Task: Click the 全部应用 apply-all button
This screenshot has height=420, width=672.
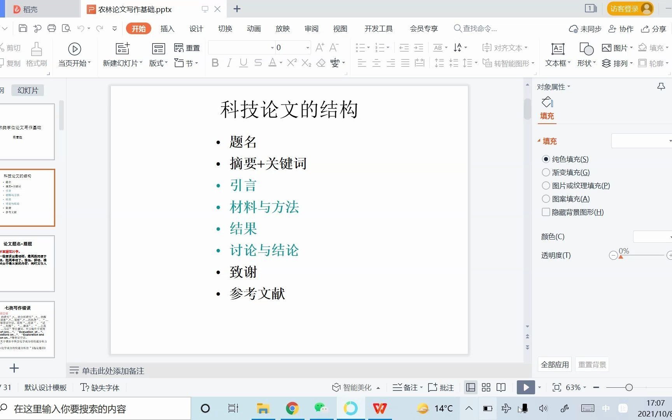Action: click(554, 364)
